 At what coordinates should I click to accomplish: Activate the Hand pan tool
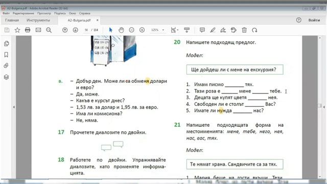point(121,30)
